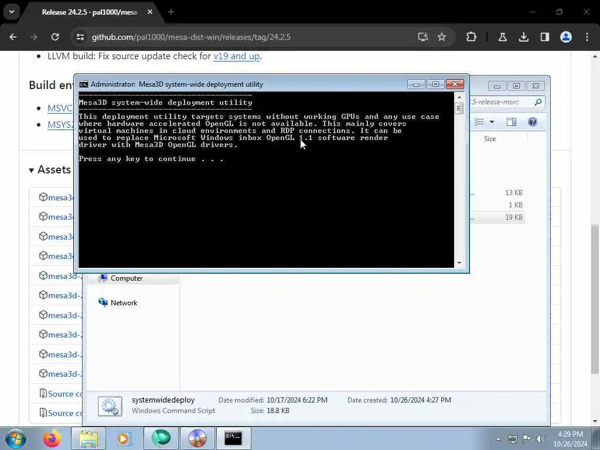This screenshot has width=600, height=450.
Task: Reload the GitHub page
Action: 55,37
